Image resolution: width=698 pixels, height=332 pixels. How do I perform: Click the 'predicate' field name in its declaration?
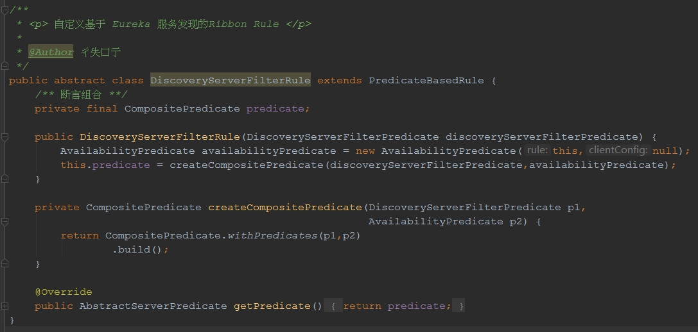[275, 109]
